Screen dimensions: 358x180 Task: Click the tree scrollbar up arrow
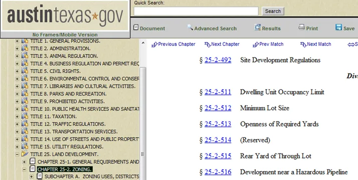143,42
